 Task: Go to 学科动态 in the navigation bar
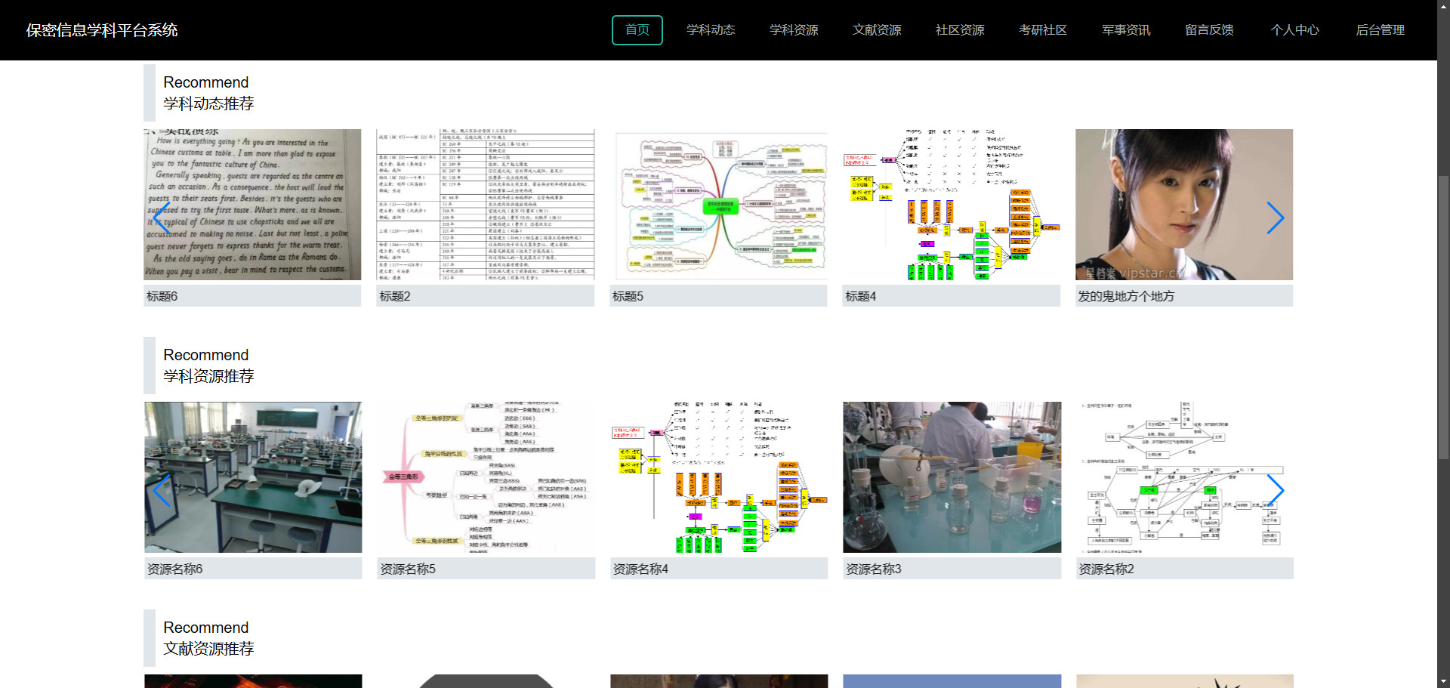(x=711, y=30)
